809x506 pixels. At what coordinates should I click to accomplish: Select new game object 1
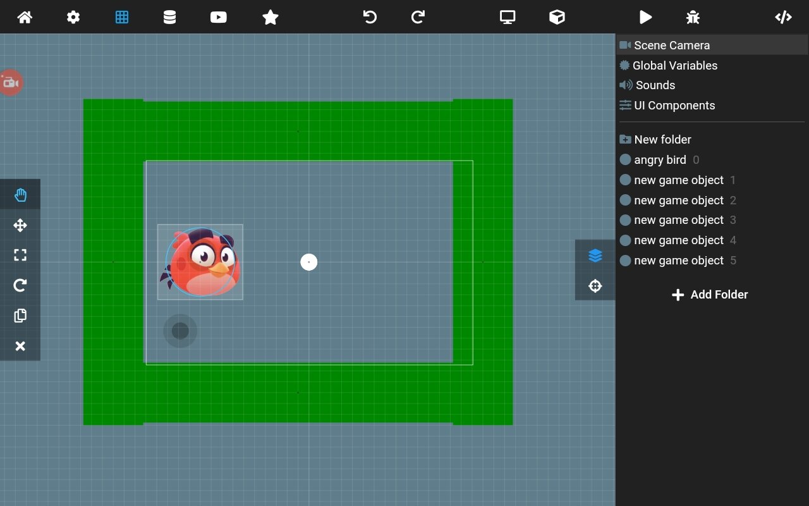(678, 180)
